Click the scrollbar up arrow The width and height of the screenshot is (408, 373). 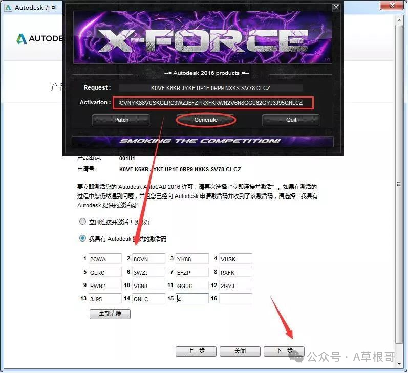tap(399, 20)
